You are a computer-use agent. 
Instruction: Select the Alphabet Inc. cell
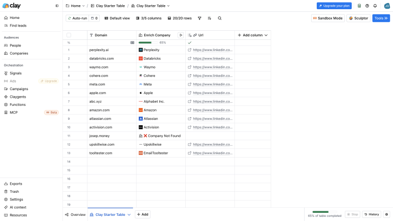(161, 101)
